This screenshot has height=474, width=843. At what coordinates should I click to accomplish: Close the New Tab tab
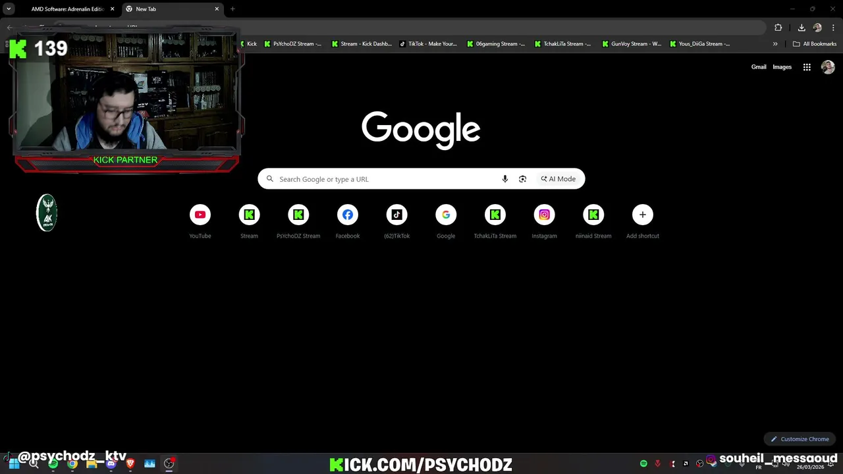217,9
